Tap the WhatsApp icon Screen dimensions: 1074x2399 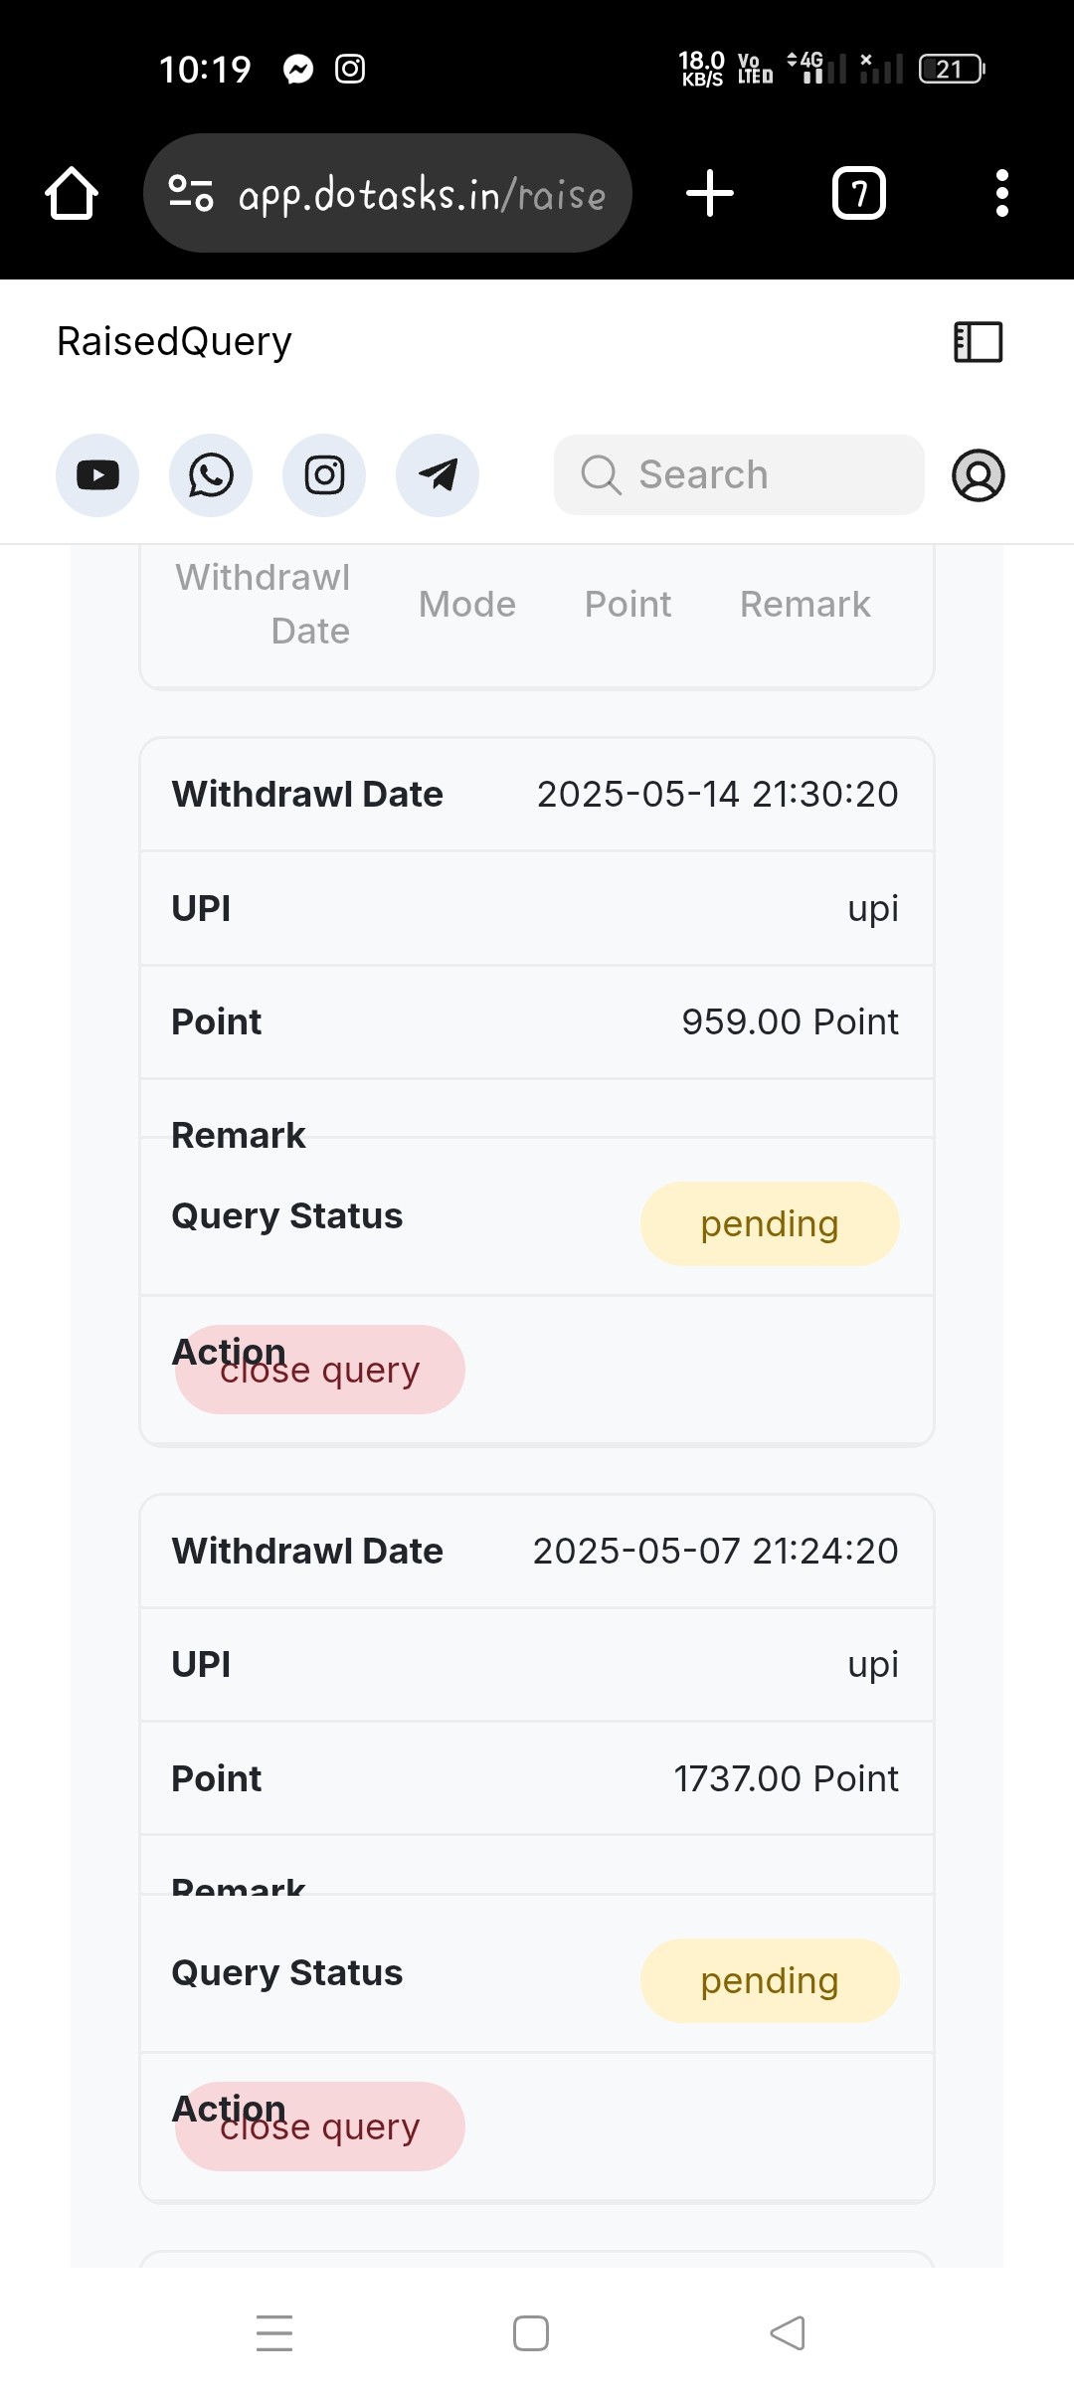click(x=211, y=475)
